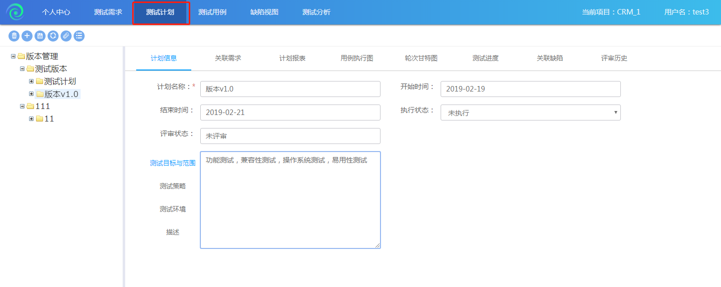This screenshot has width=721, height=287.
Task: Open the 测试用例 menu
Action: 212,12
